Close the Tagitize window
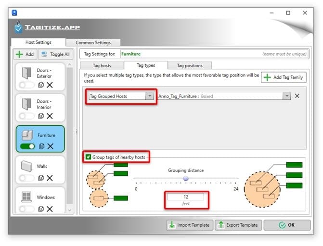 point(305,13)
